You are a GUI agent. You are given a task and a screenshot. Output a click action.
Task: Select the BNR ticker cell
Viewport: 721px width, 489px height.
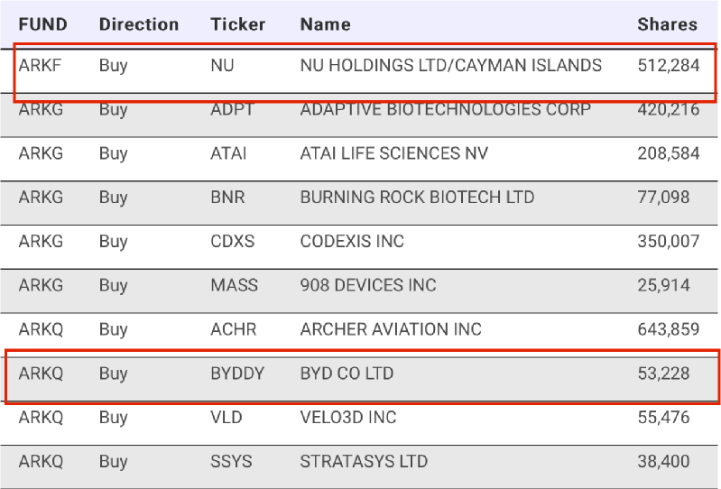click(x=227, y=197)
